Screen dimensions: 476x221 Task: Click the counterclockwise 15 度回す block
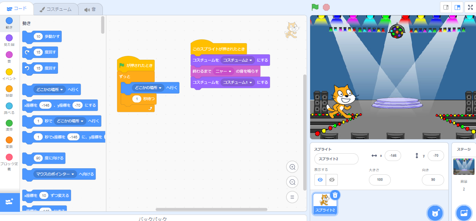(40, 68)
